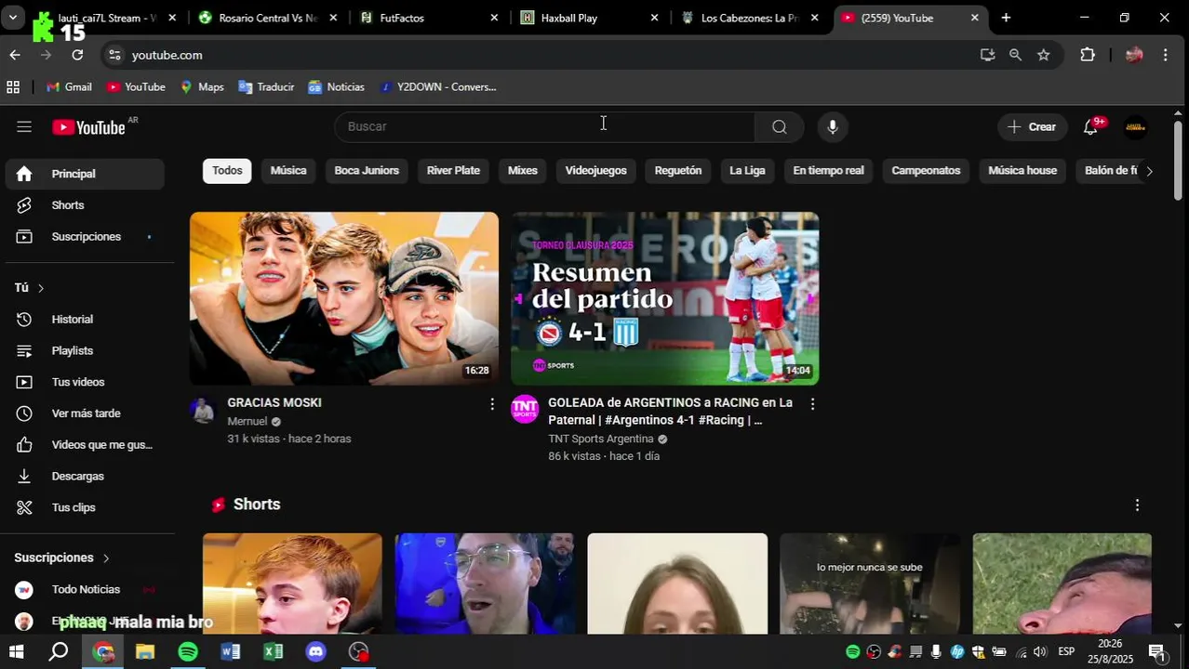Image resolution: width=1189 pixels, height=669 pixels.
Task: Open Discord from the taskbar
Action: click(316, 652)
